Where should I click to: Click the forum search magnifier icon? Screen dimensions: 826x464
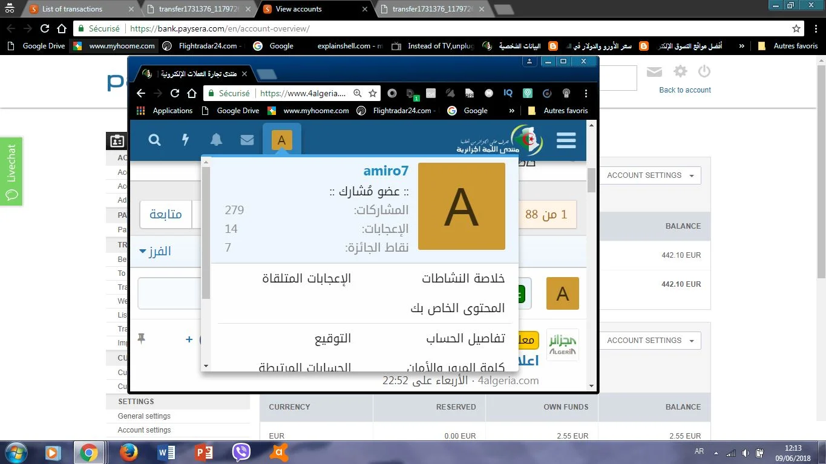[x=155, y=140]
